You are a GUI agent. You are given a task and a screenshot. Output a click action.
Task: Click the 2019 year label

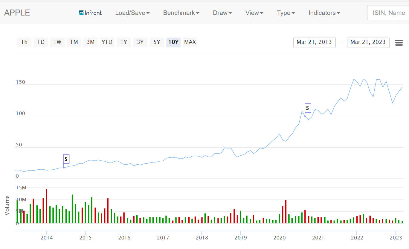pos(241,238)
